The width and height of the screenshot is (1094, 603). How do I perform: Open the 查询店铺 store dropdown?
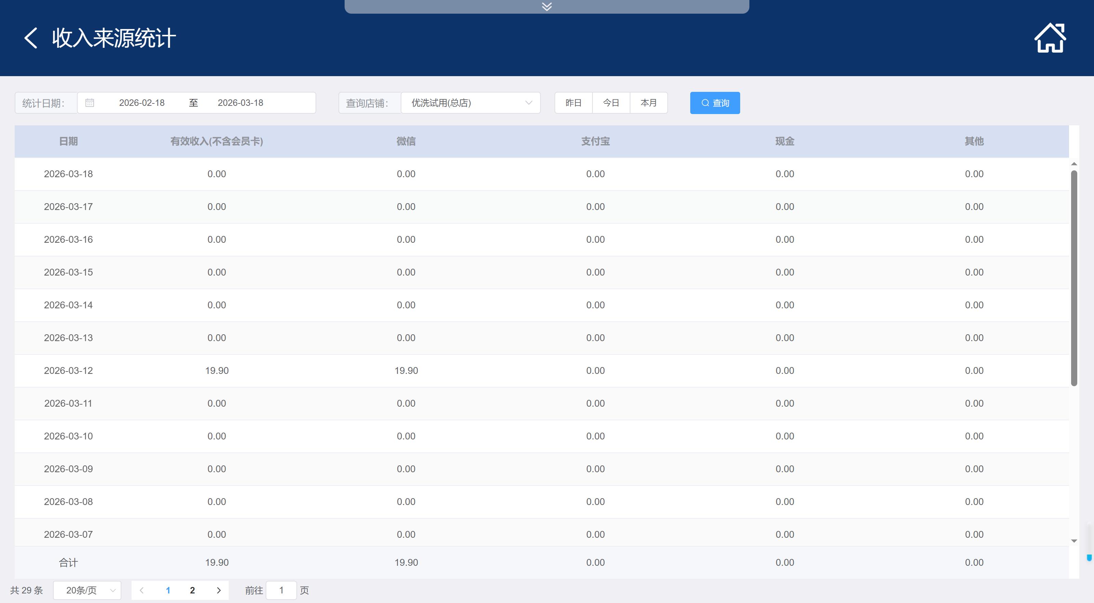coord(470,103)
